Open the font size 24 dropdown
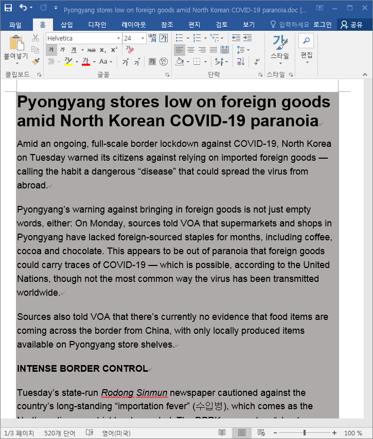373x439 pixels. click(143, 38)
